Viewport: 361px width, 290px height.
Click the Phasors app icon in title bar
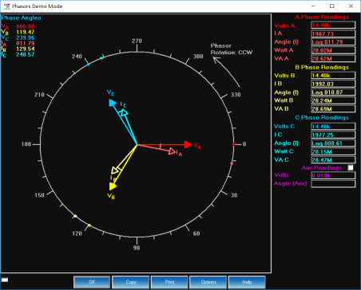click(6, 6)
